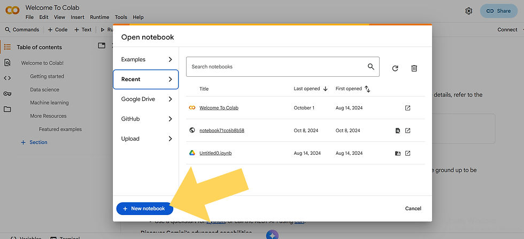Screen dimensions: 524x239
Task: Select Data science in contents
Action: click(x=44, y=90)
